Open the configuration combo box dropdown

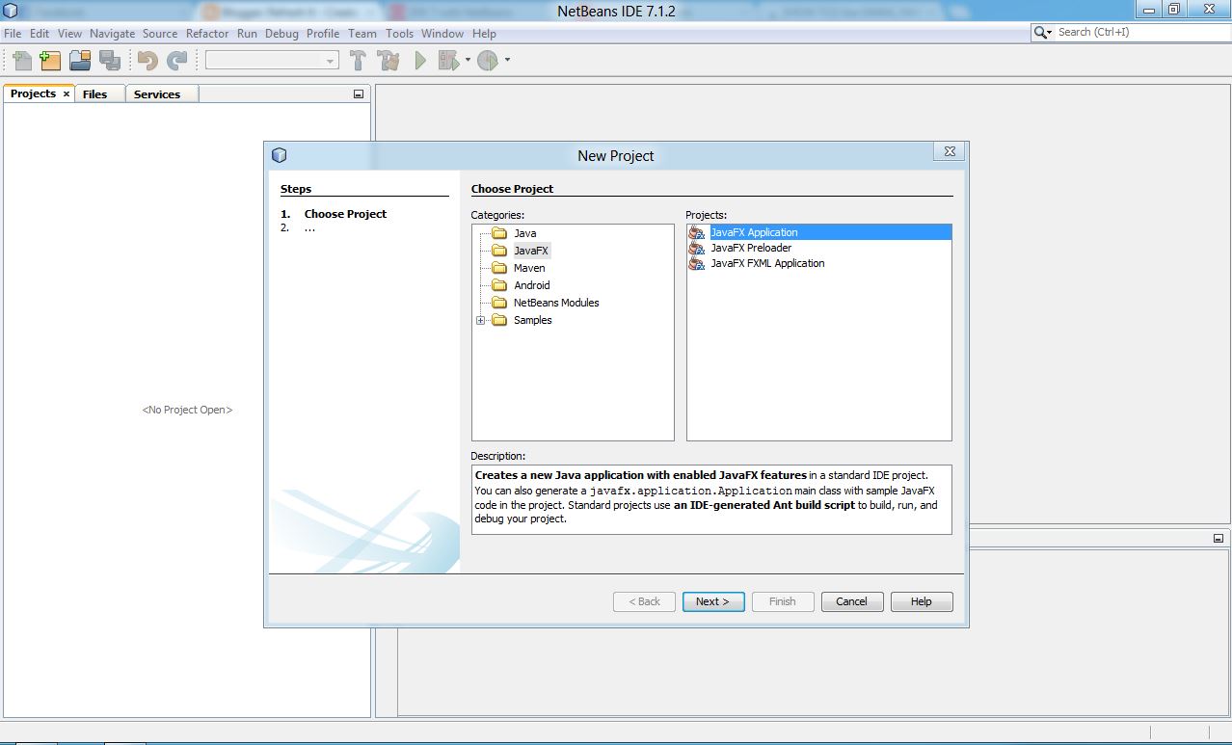[328, 60]
